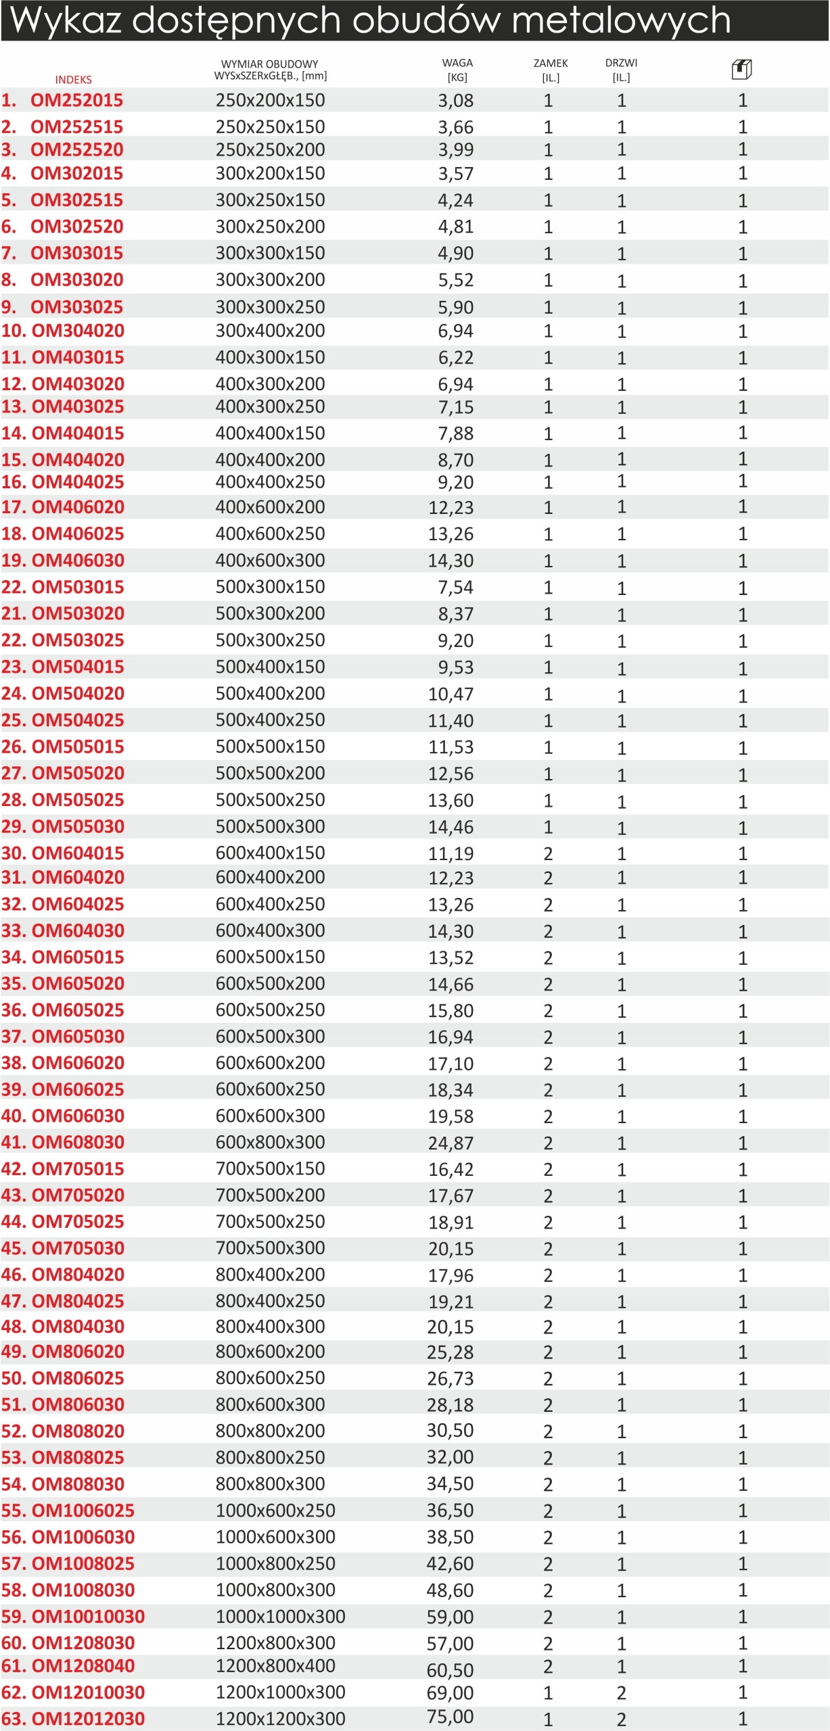Select index OM303015
Viewport: 830px width, 1731px height.
(76, 253)
